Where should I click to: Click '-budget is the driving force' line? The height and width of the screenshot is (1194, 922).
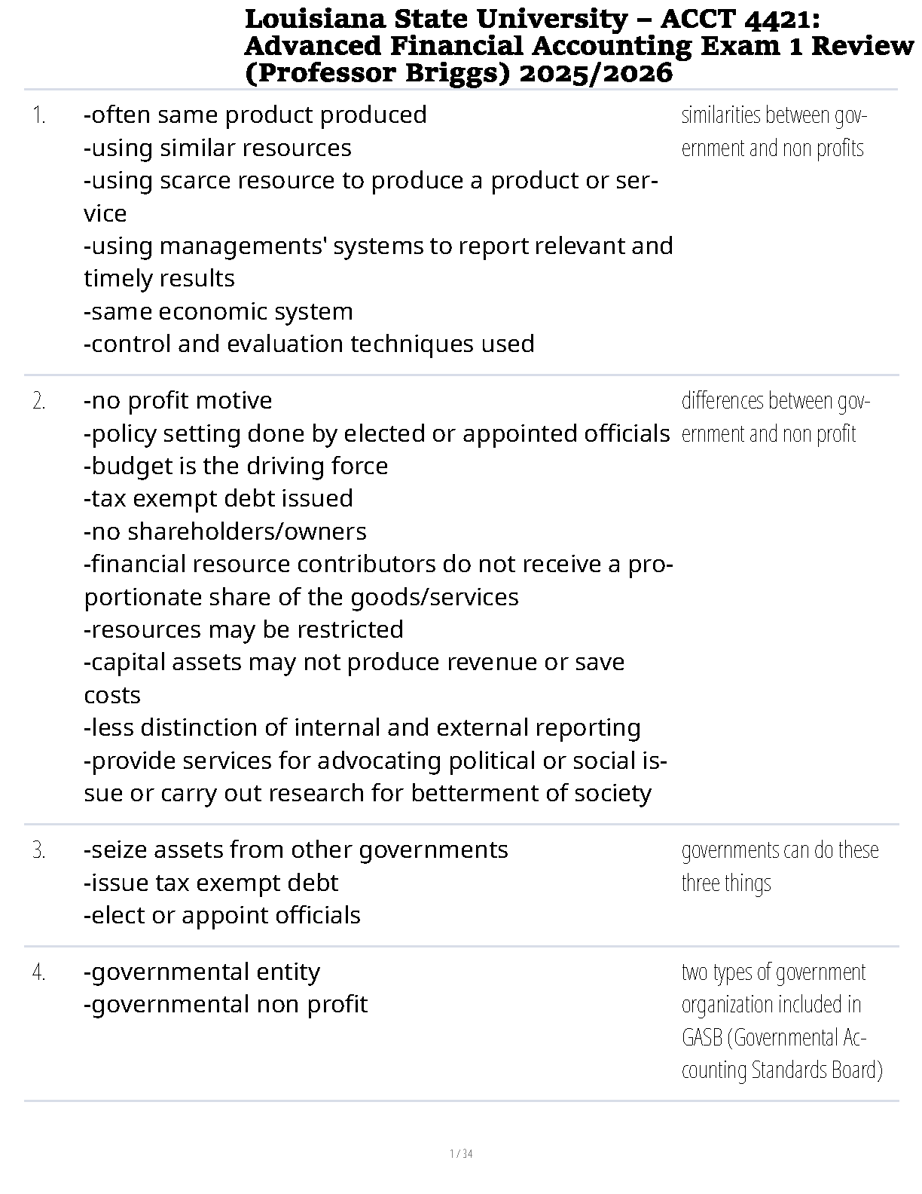coord(236,466)
